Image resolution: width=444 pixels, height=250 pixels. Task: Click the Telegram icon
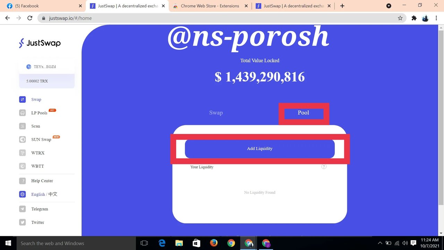click(22, 209)
